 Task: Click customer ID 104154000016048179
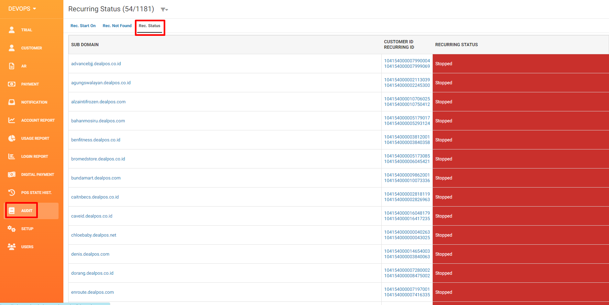[x=407, y=213]
